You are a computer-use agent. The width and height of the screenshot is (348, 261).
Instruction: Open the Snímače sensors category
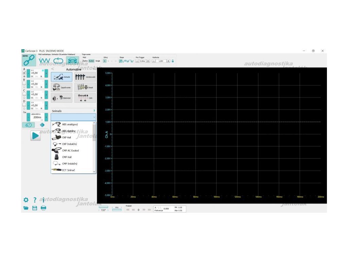62,77
